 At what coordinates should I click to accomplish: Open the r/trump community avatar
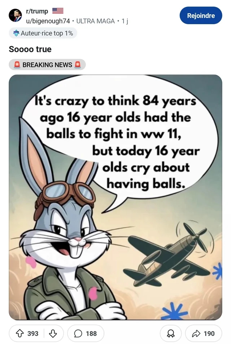tap(15, 16)
